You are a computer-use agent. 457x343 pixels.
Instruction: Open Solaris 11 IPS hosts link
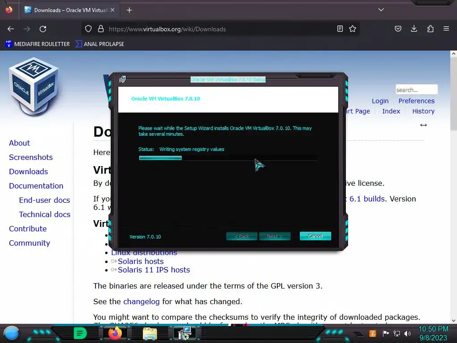(154, 270)
